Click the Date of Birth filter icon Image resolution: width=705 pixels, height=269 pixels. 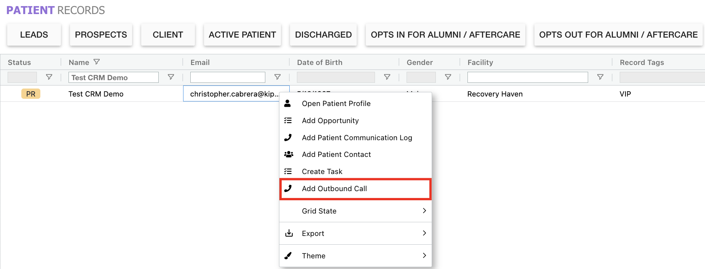coord(387,77)
